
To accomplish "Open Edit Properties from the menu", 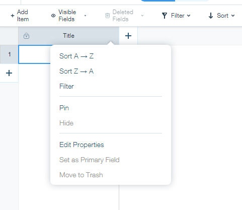I will point(82,145).
